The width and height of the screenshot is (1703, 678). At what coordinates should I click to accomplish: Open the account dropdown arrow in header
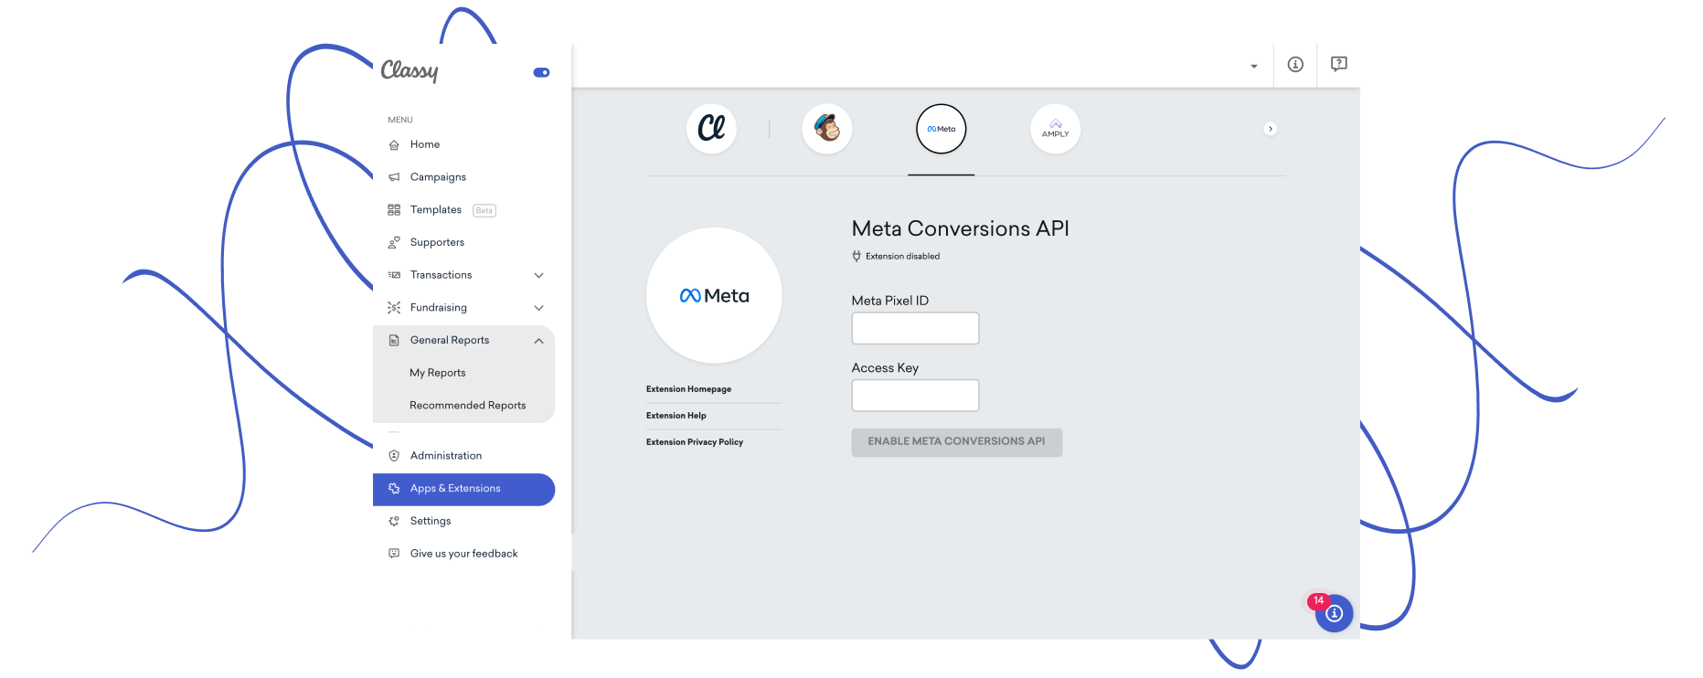click(1254, 66)
